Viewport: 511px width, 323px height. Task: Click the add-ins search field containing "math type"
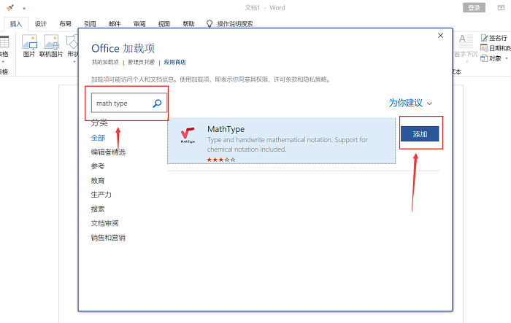(x=120, y=104)
